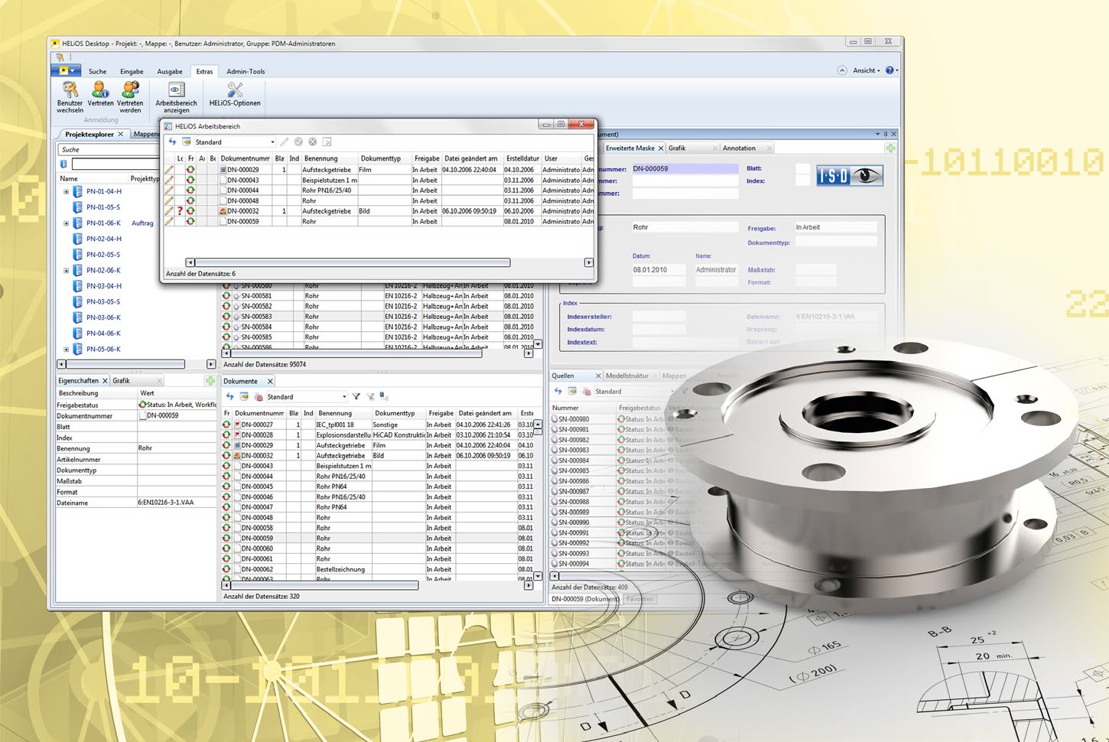
Task: Expand the PN-05-06-K project node
Action: (66, 350)
